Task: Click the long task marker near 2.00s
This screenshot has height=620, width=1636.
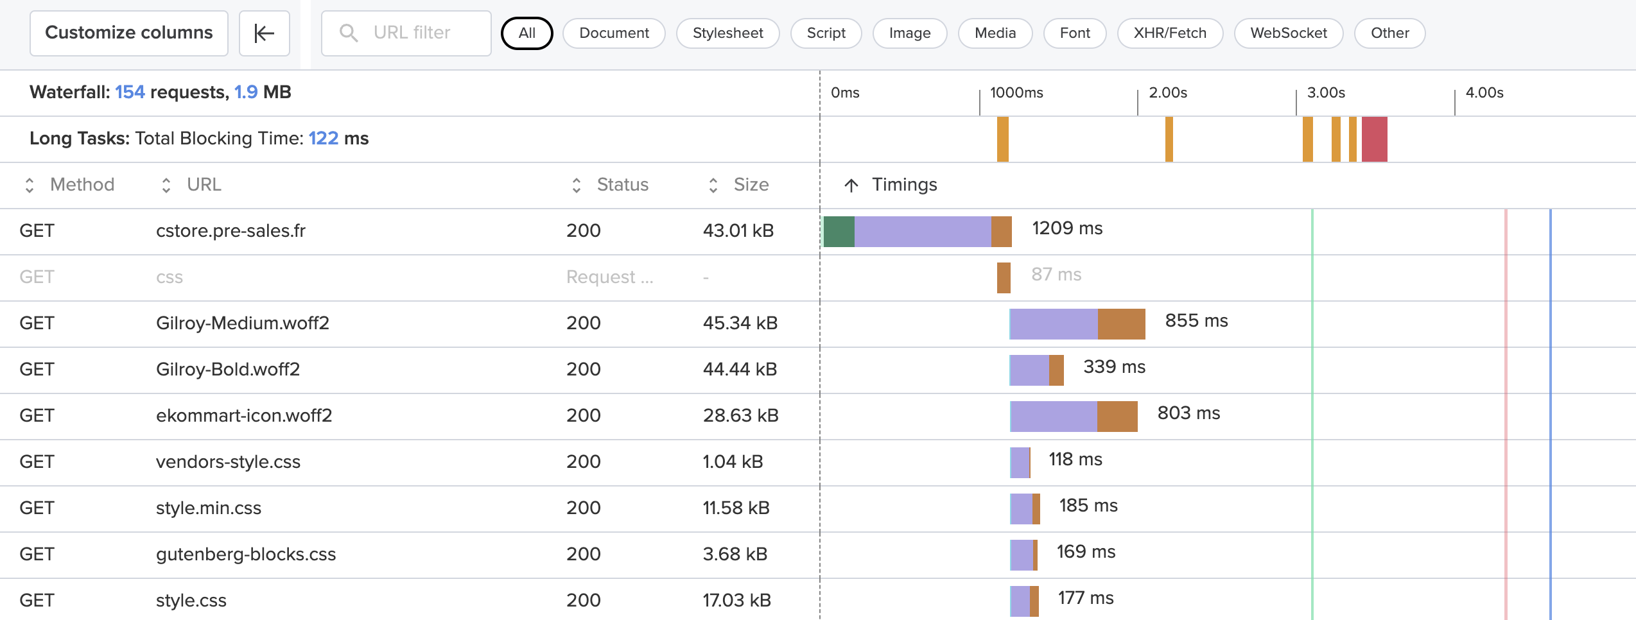Action: (x=1169, y=139)
